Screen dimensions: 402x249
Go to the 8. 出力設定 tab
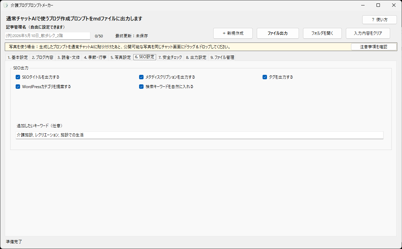(x=196, y=57)
